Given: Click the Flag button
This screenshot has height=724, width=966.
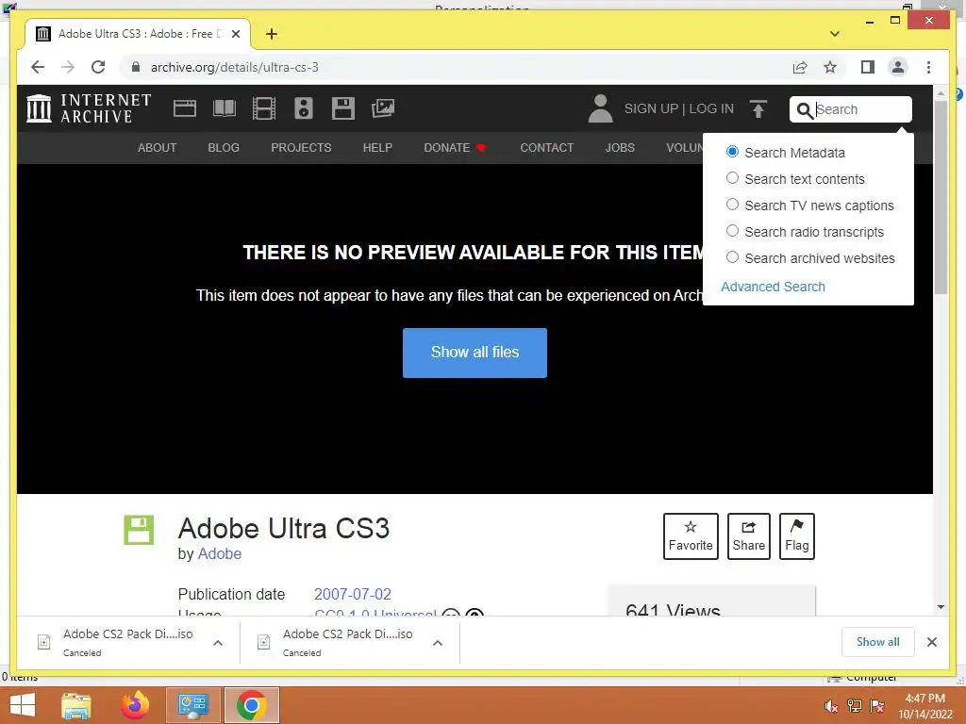Looking at the screenshot, I should (796, 536).
